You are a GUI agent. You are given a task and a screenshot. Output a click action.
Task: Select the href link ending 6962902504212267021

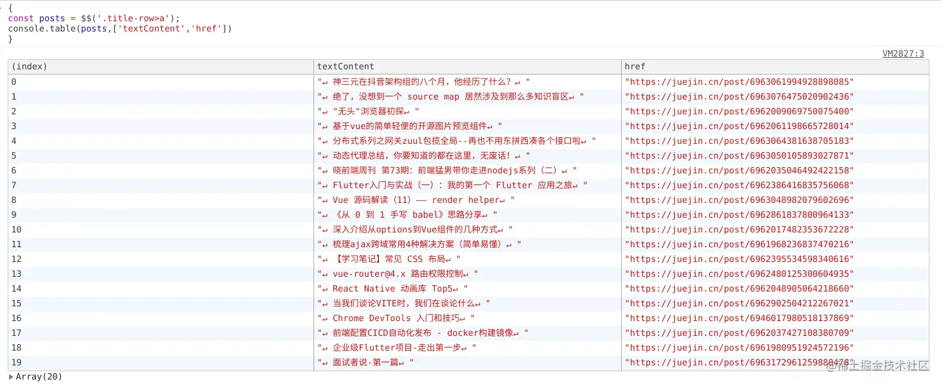(x=740, y=303)
